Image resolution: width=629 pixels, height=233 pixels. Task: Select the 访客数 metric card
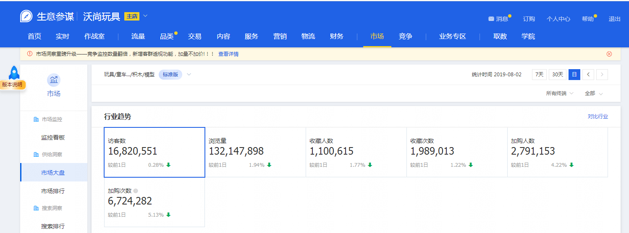tap(155, 152)
